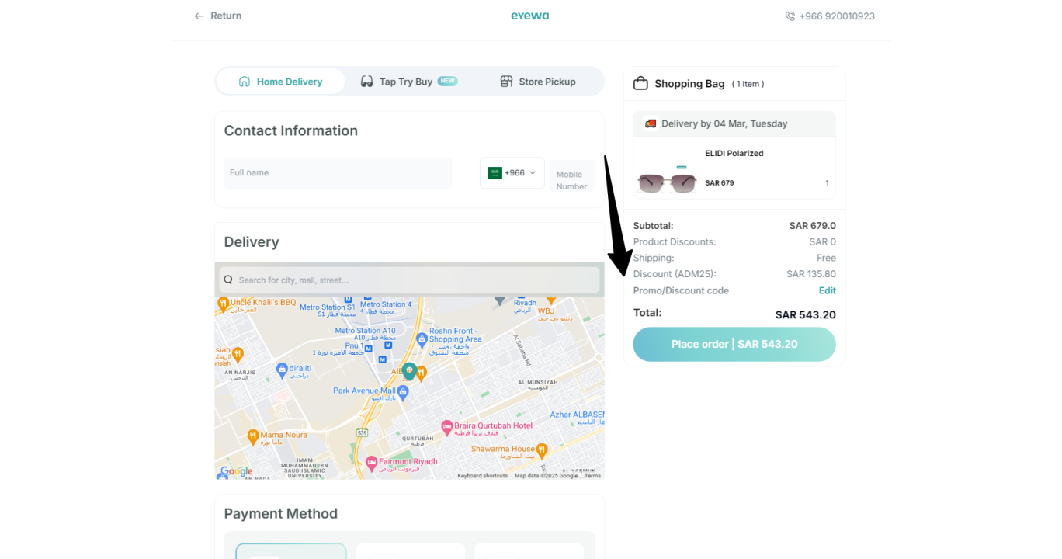Click the Store Pickup shop icon
The width and height of the screenshot is (1062, 559).
point(506,82)
